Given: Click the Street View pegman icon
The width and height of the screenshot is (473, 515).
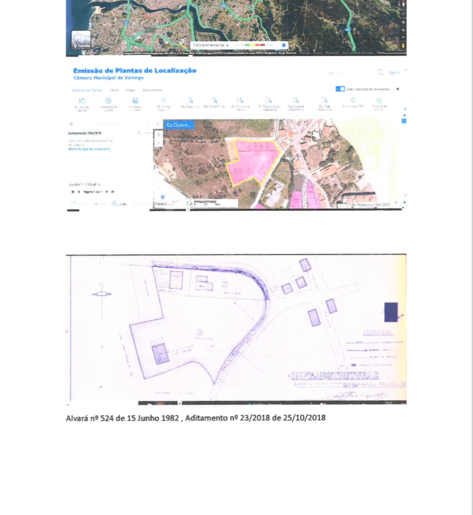Looking at the screenshot, I should click(403, 46).
